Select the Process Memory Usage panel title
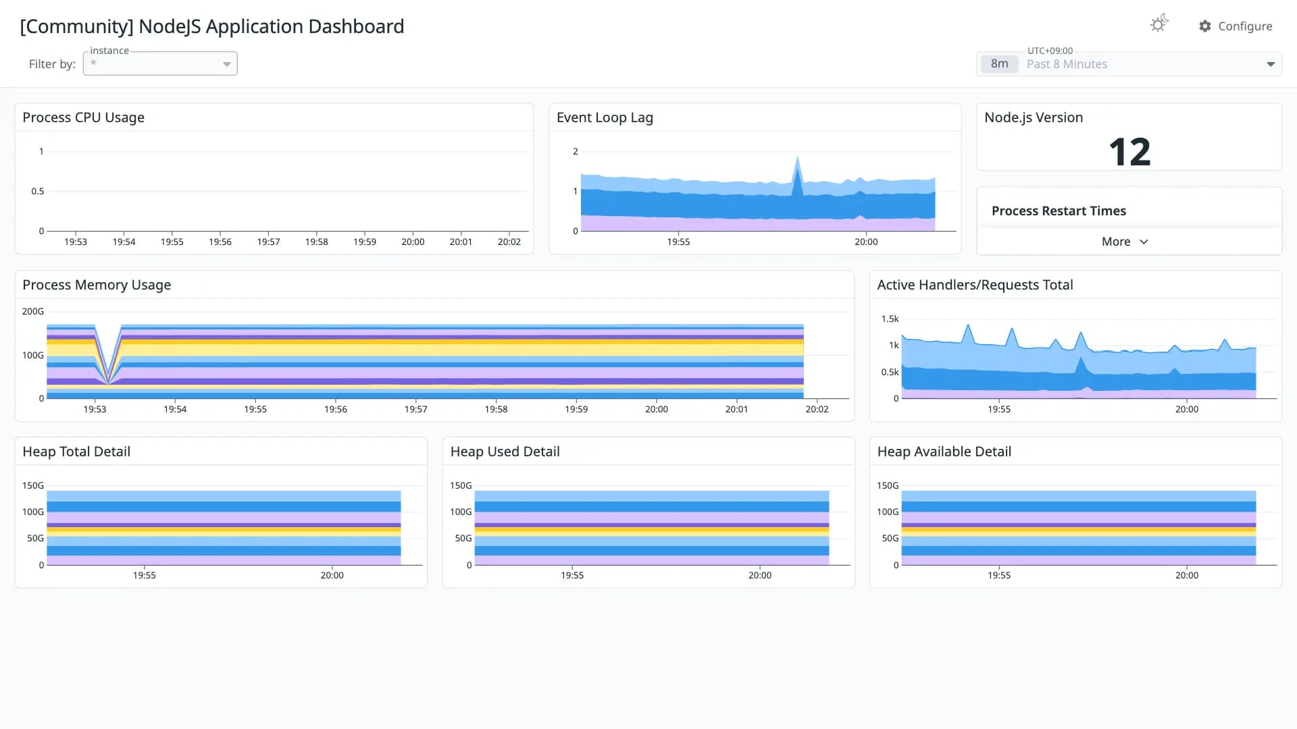Image resolution: width=1297 pixels, height=729 pixels. tap(97, 285)
